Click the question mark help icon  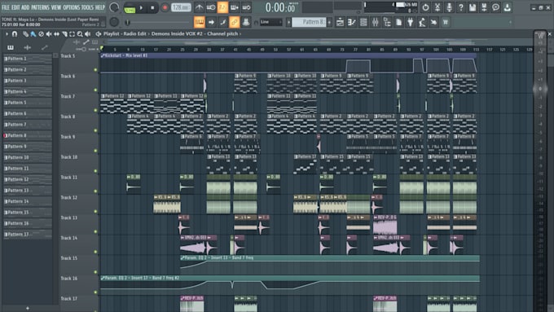[x=461, y=7]
